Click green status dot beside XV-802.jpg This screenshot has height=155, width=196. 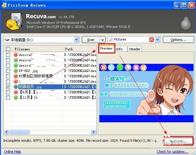tap(16, 71)
